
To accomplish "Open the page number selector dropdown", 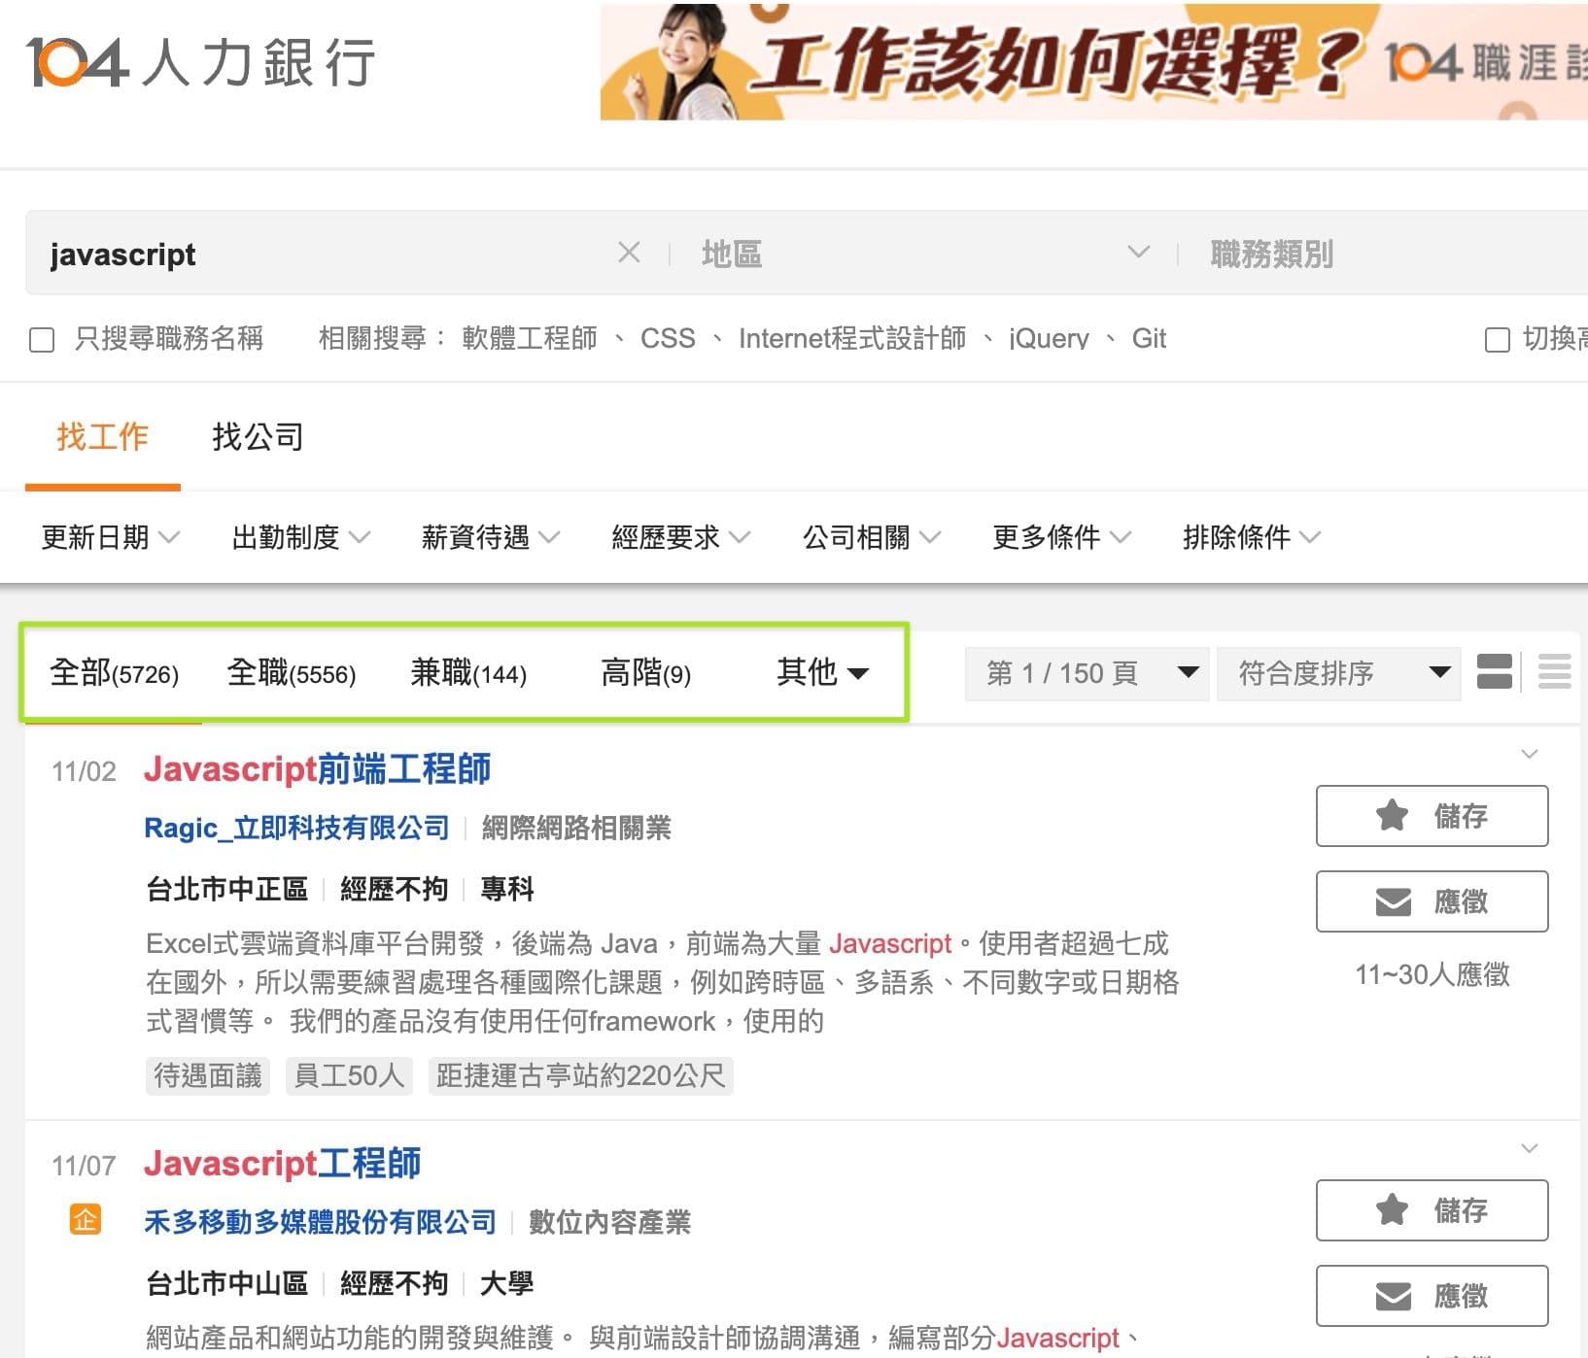I will pyautogui.click(x=1087, y=673).
